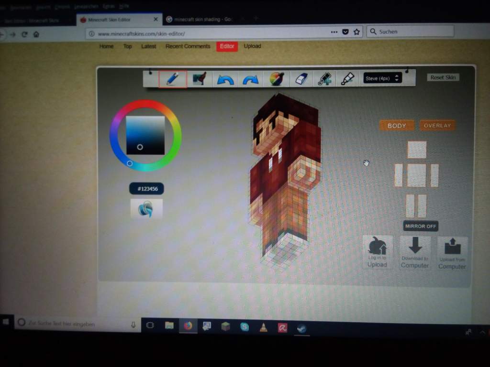
Task: Toggle the torso part visibility
Action: 417,175
